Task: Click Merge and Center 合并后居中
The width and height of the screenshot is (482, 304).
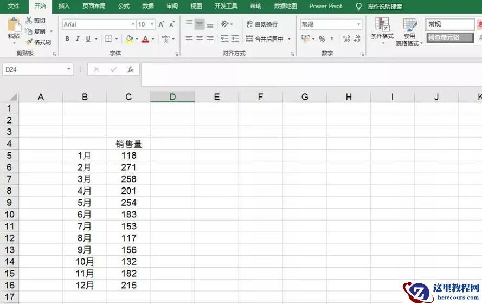Action: tap(265, 38)
